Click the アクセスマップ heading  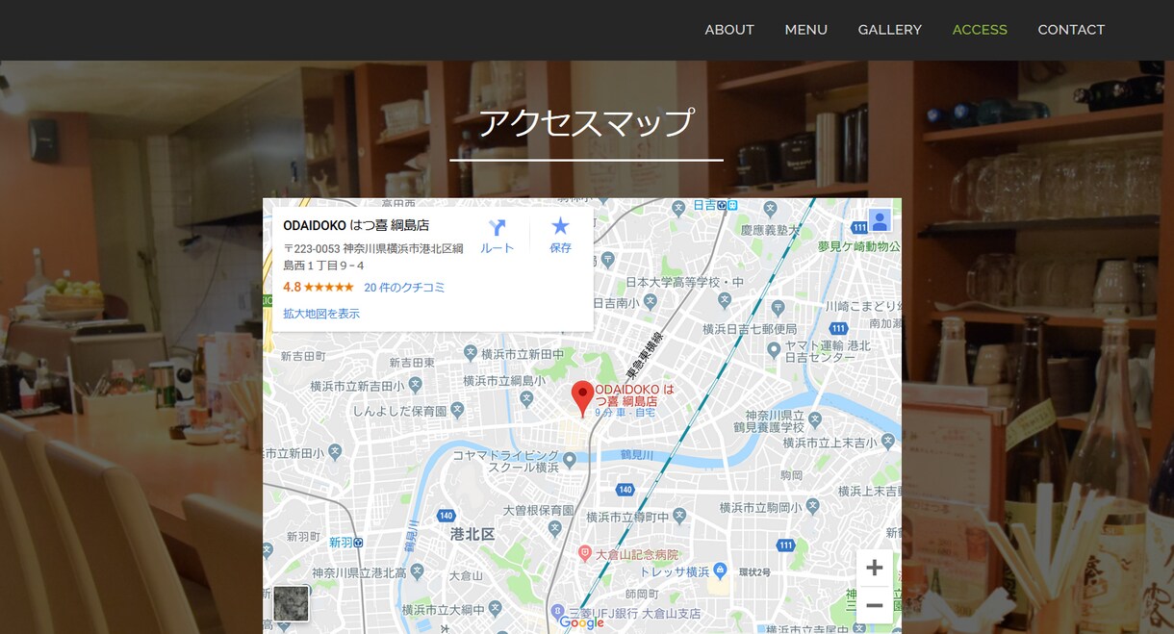coord(586,123)
